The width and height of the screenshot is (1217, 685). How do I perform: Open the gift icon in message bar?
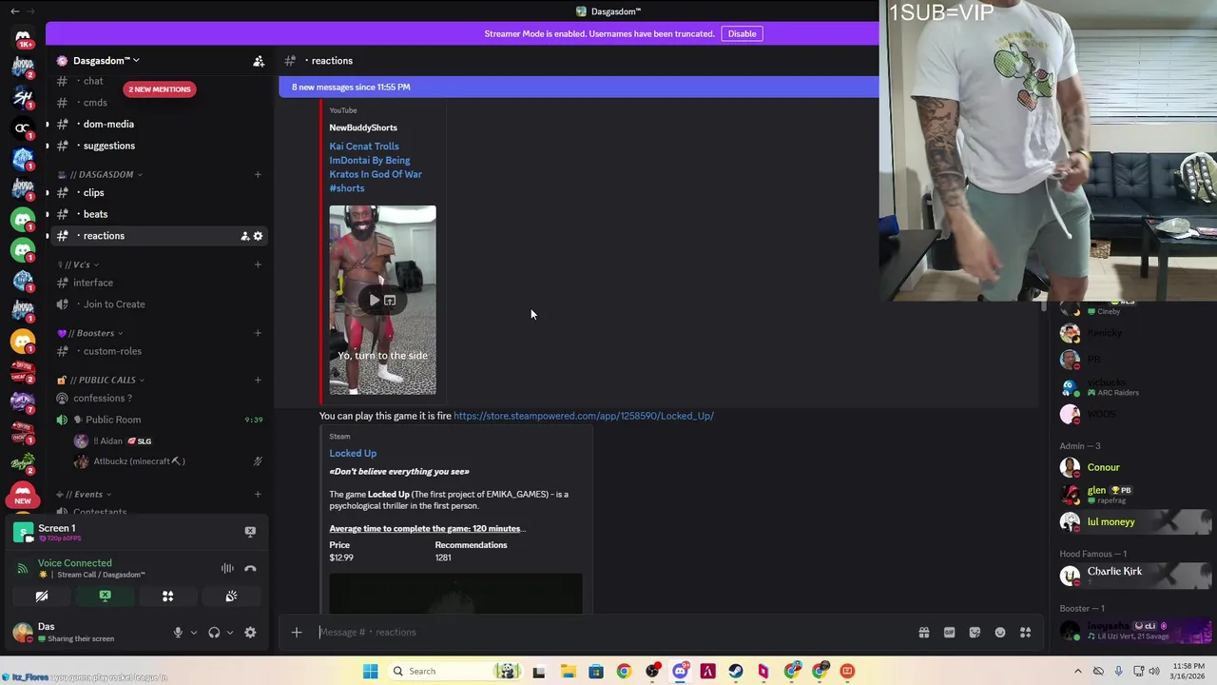click(x=924, y=633)
